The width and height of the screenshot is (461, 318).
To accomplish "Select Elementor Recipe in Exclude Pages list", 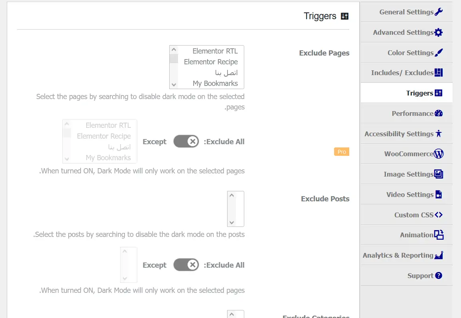I will (x=211, y=62).
